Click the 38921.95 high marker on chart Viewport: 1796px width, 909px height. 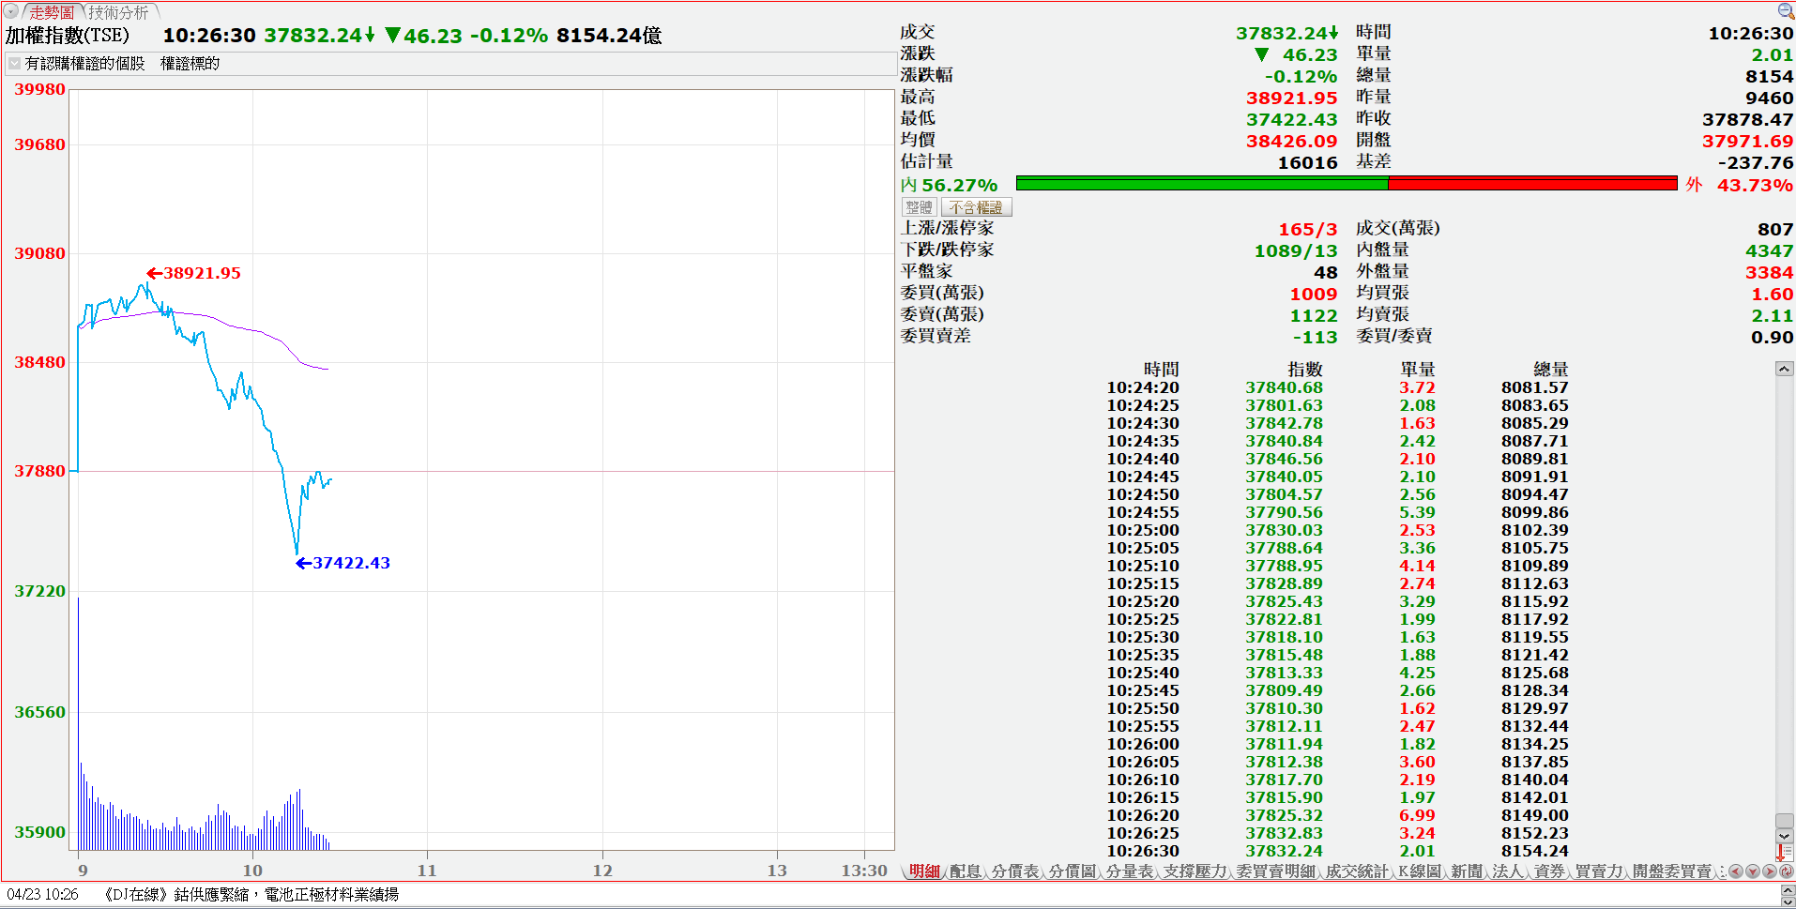click(x=193, y=273)
